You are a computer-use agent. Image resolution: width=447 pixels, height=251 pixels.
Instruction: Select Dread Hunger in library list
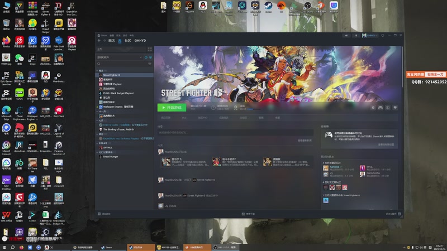125,157
